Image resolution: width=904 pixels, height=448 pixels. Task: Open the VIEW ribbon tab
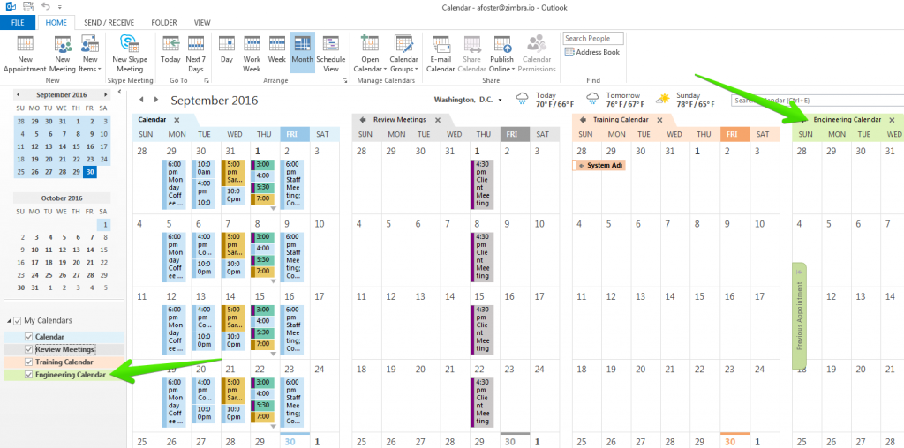202,22
